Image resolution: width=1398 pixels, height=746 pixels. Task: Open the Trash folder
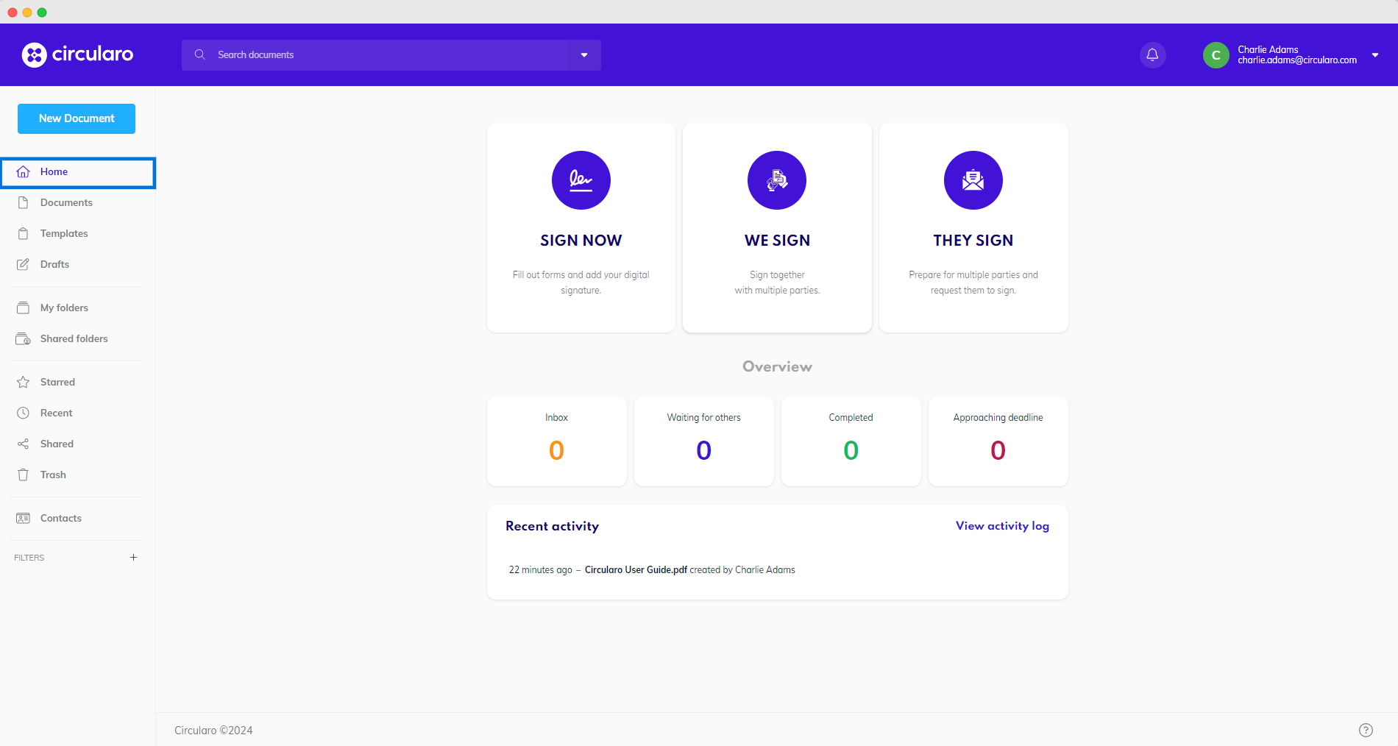coord(53,475)
